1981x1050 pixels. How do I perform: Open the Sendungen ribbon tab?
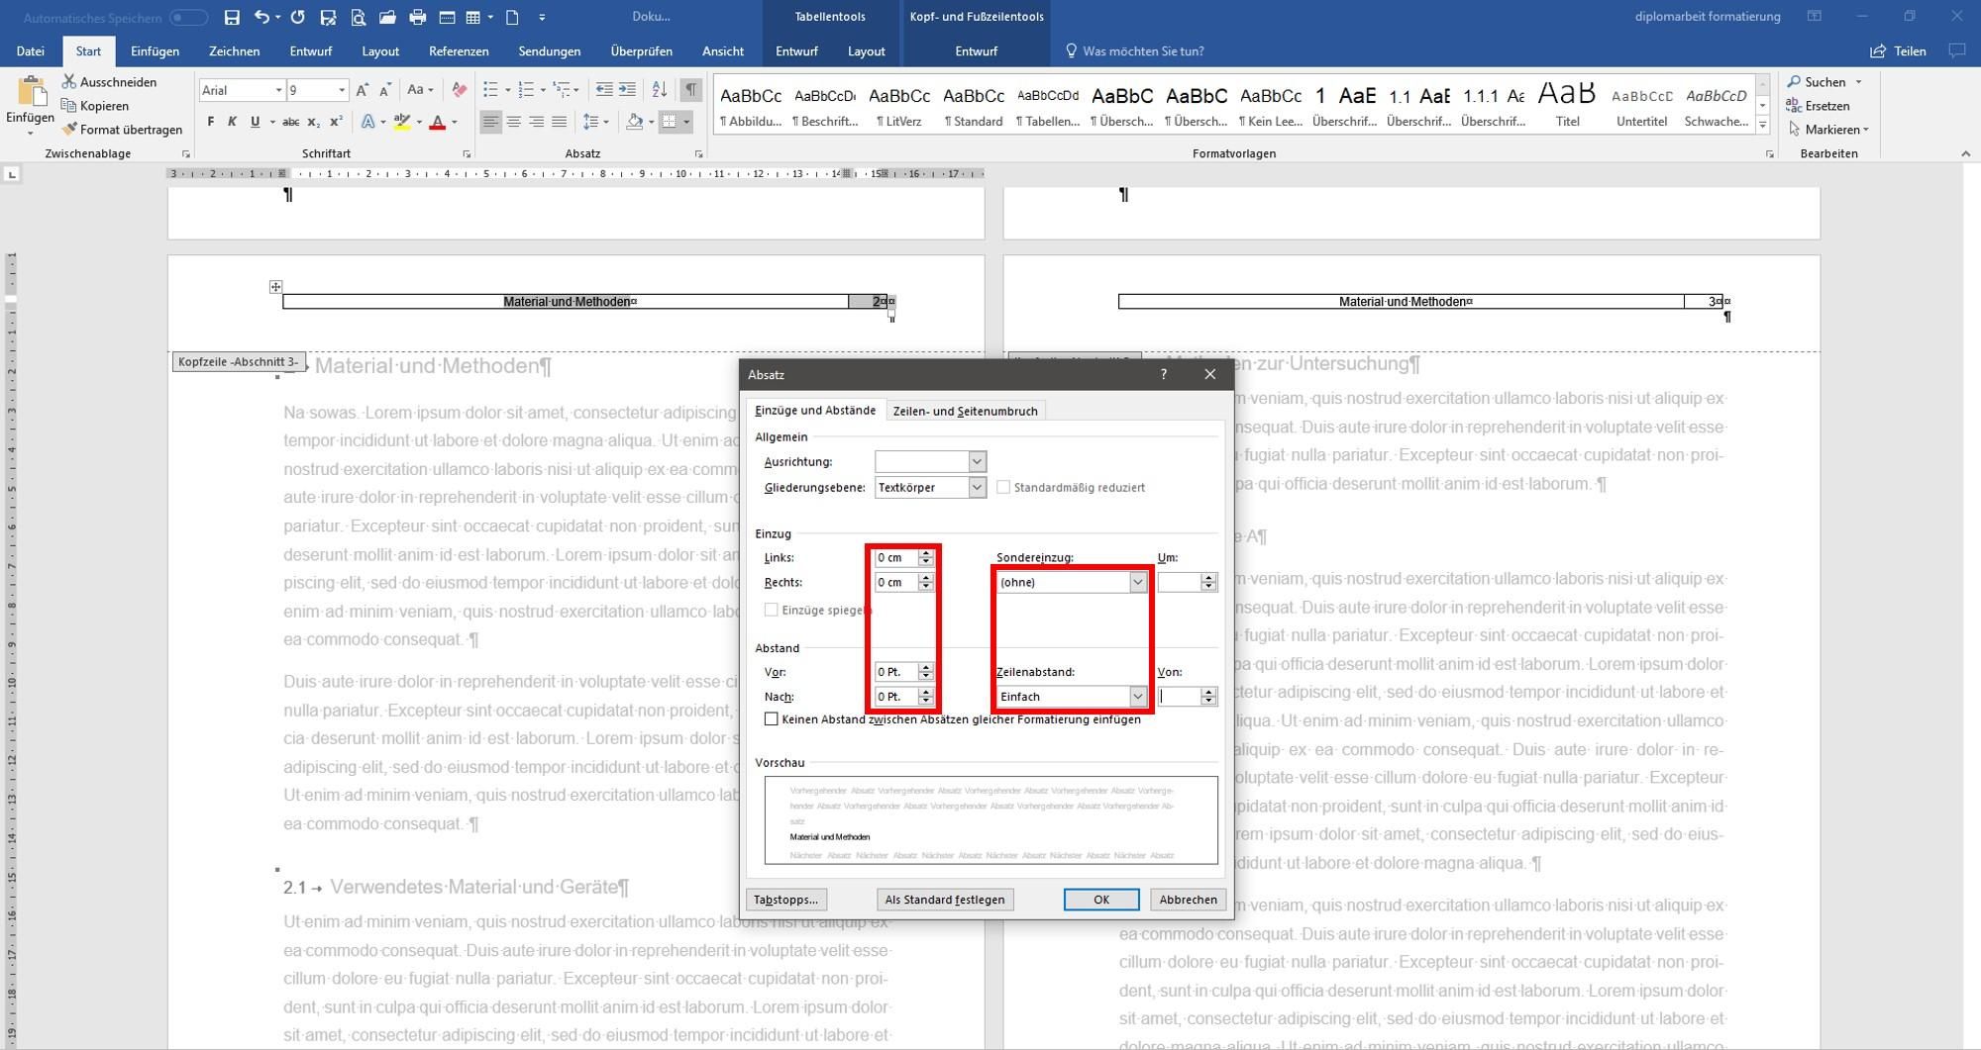(550, 51)
